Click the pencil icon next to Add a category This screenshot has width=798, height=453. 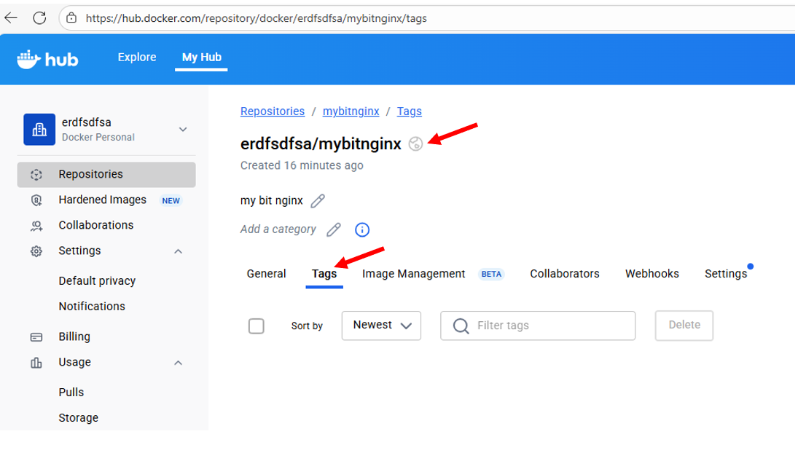pyautogui.click(x=334, y=230)
